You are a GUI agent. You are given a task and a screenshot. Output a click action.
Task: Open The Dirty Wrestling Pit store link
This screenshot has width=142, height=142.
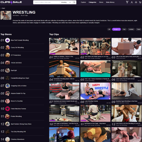[x=18, y=132]
